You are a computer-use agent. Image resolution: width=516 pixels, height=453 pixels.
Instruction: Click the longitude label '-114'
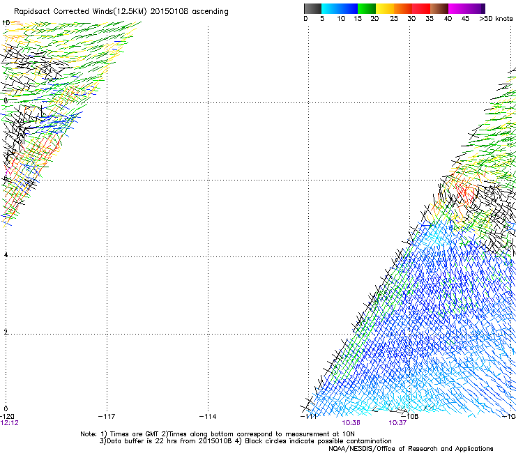(208, 417)
